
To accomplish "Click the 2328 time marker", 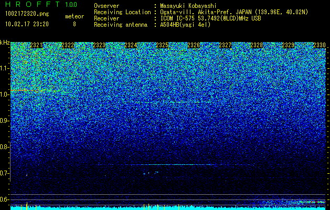I will pos(257,45).
